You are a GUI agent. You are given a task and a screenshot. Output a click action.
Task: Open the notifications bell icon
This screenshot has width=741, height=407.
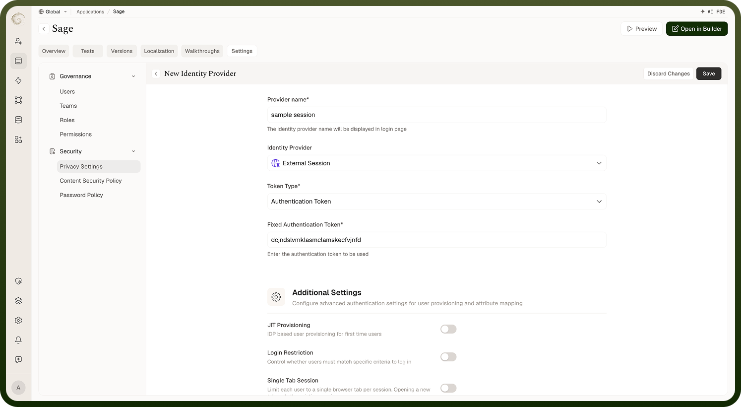(x=18, y=340)
